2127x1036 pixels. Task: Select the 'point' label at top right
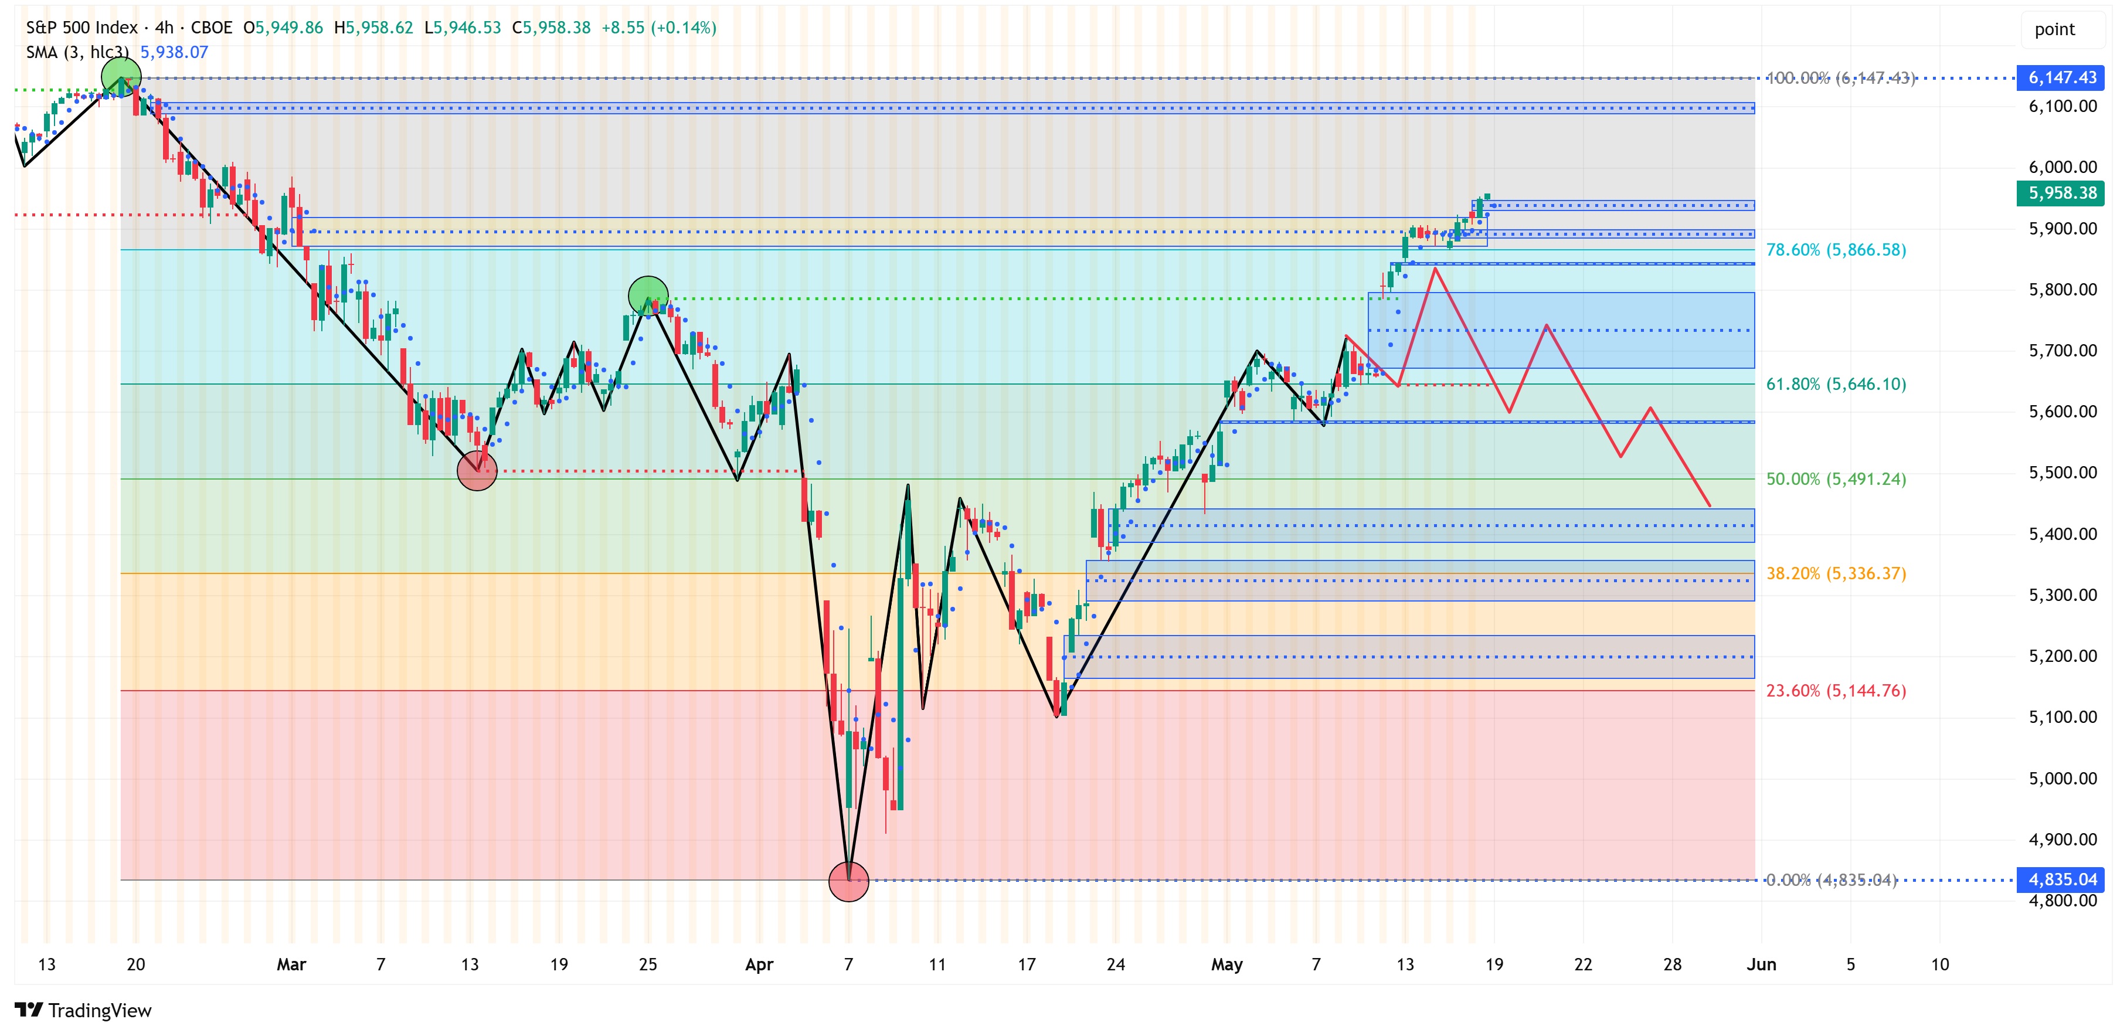tap(2054, 30)
